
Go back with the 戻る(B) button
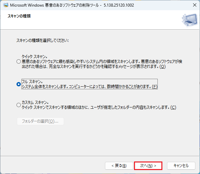(118, 165)
